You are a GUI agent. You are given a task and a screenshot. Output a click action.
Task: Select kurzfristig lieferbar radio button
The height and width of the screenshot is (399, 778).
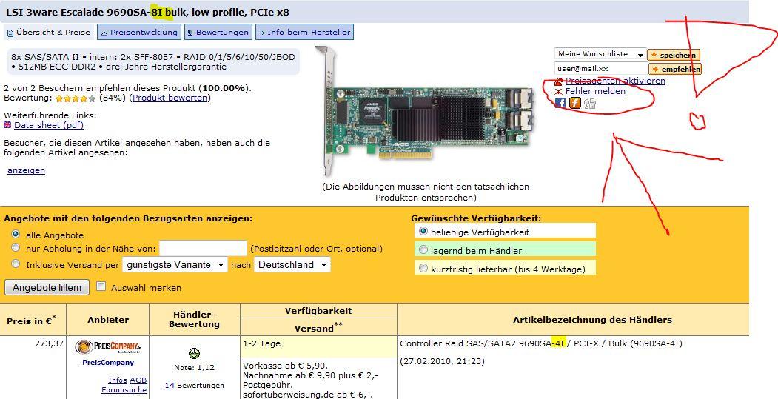pos(423,268)
